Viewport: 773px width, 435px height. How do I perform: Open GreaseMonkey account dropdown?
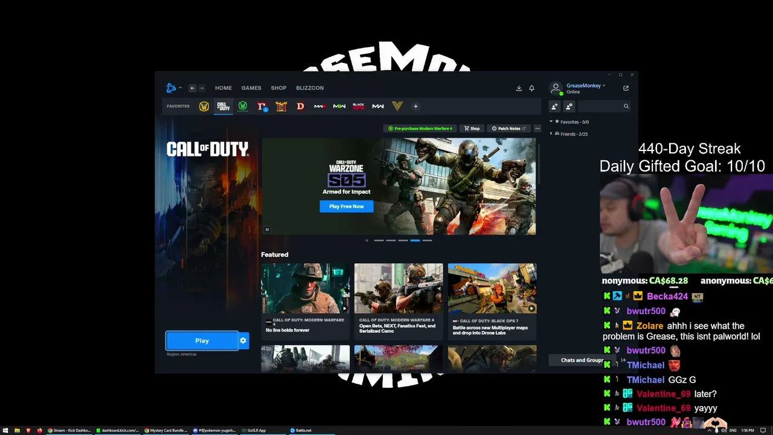(585, 86)
